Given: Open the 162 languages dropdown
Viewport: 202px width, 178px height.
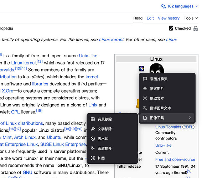Looking at the screenshot, I should tap(179, 6).
